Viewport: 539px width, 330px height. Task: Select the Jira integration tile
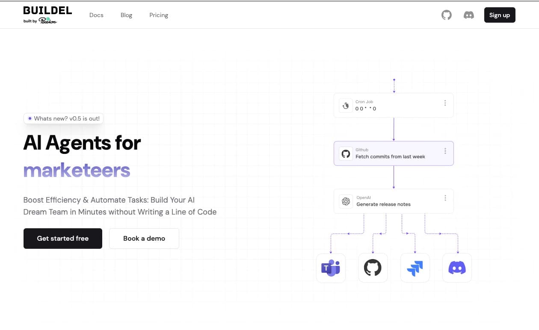(415, 268)
